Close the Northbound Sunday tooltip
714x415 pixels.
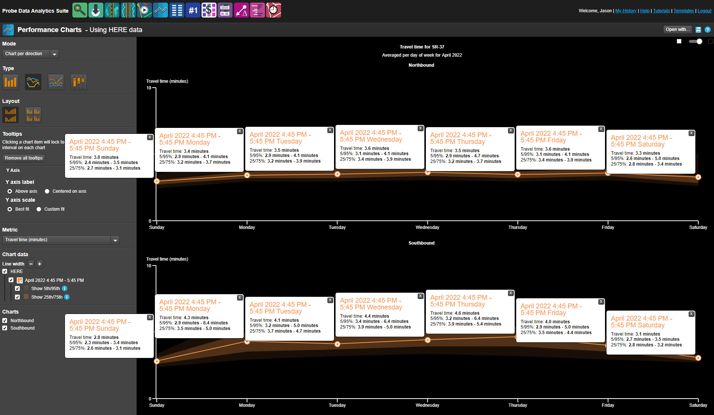click(x=150, y=137)
